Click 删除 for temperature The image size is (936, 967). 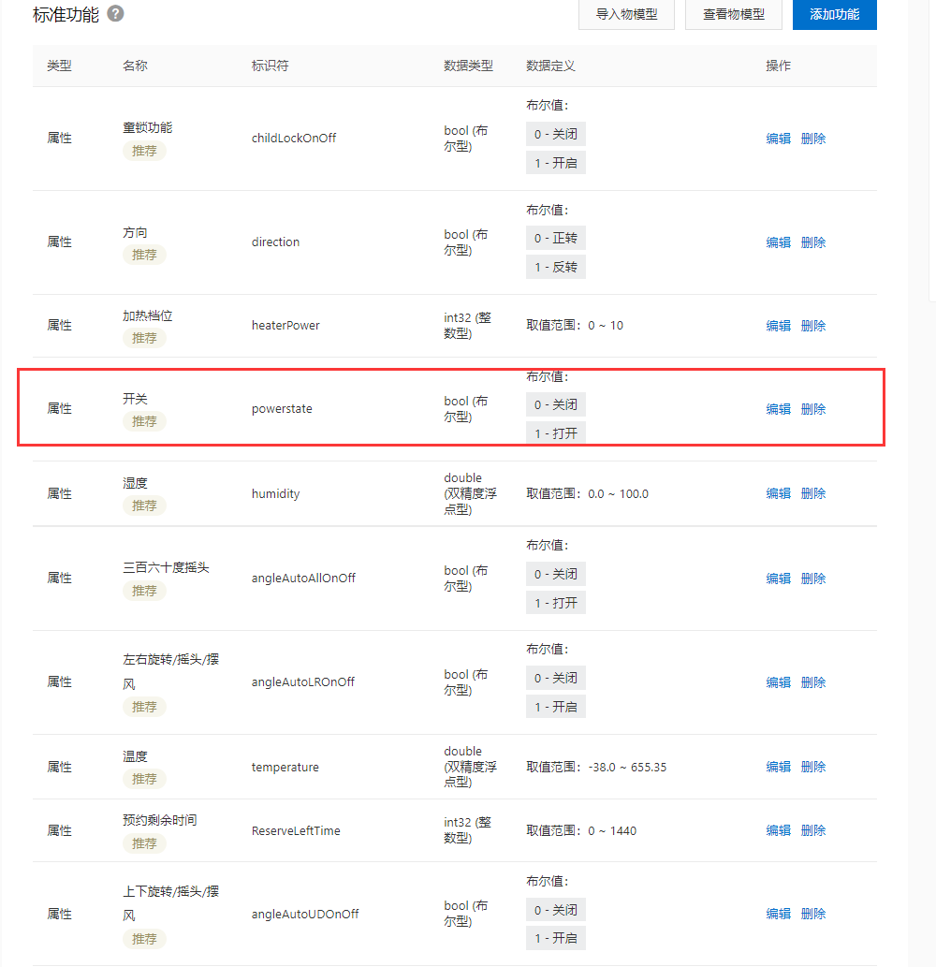[812, 767]
